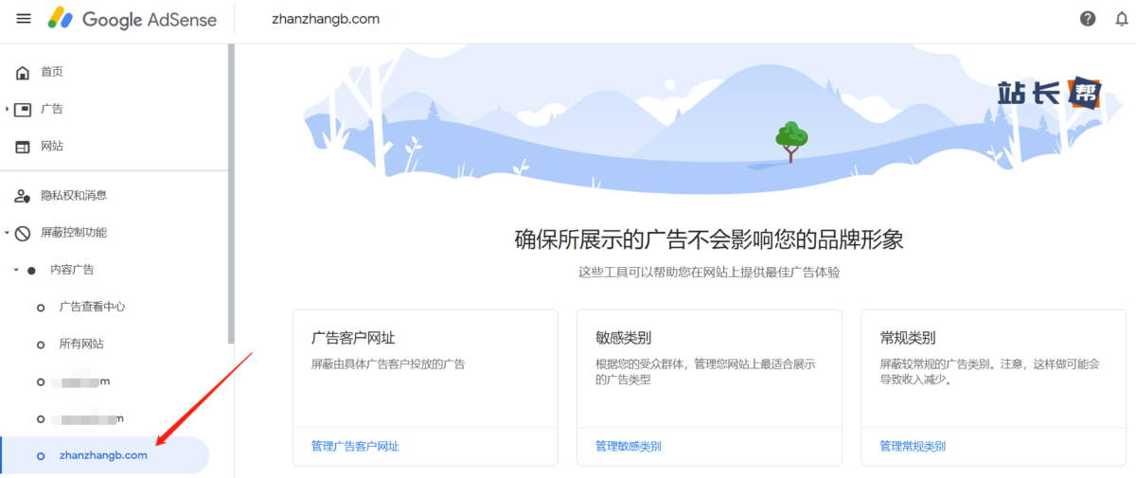Expand the 广告 section arrow

(7, 110)
